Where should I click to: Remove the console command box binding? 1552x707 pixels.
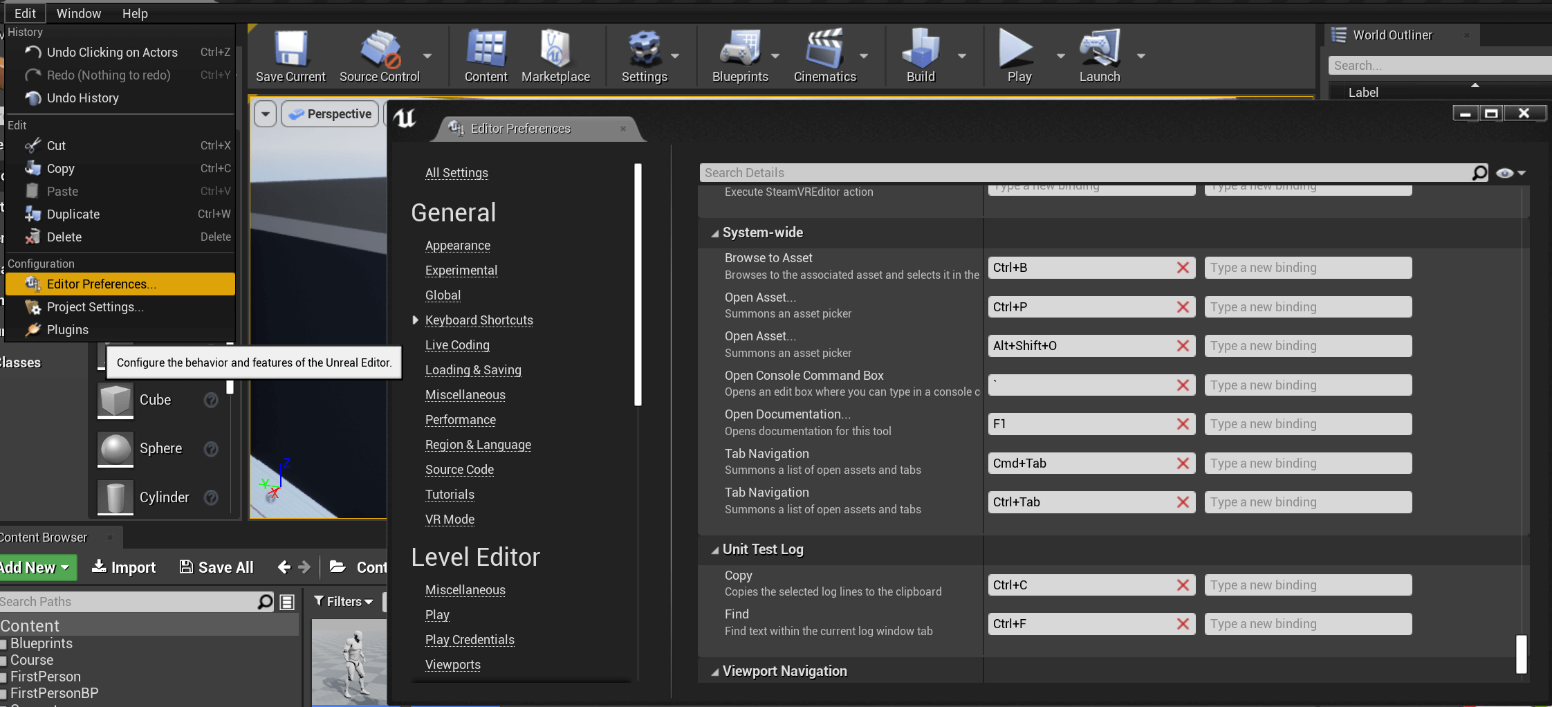click(x=1183, y=385)
